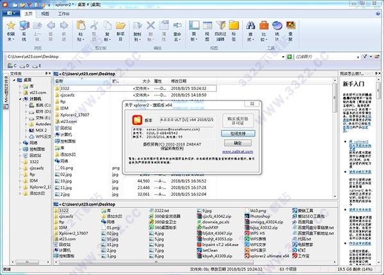Image resolution: width=384 pixels, height=275 pixels.
Task: Click the lower pane horizontal scrollbar
Action: (156, 262)
